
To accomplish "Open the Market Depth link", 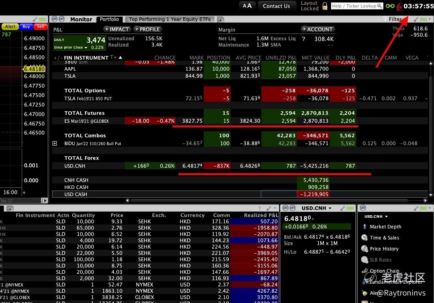I will click(385, 227).
